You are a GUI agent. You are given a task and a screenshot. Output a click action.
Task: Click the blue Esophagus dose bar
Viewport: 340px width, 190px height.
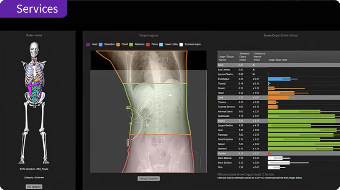279,79
